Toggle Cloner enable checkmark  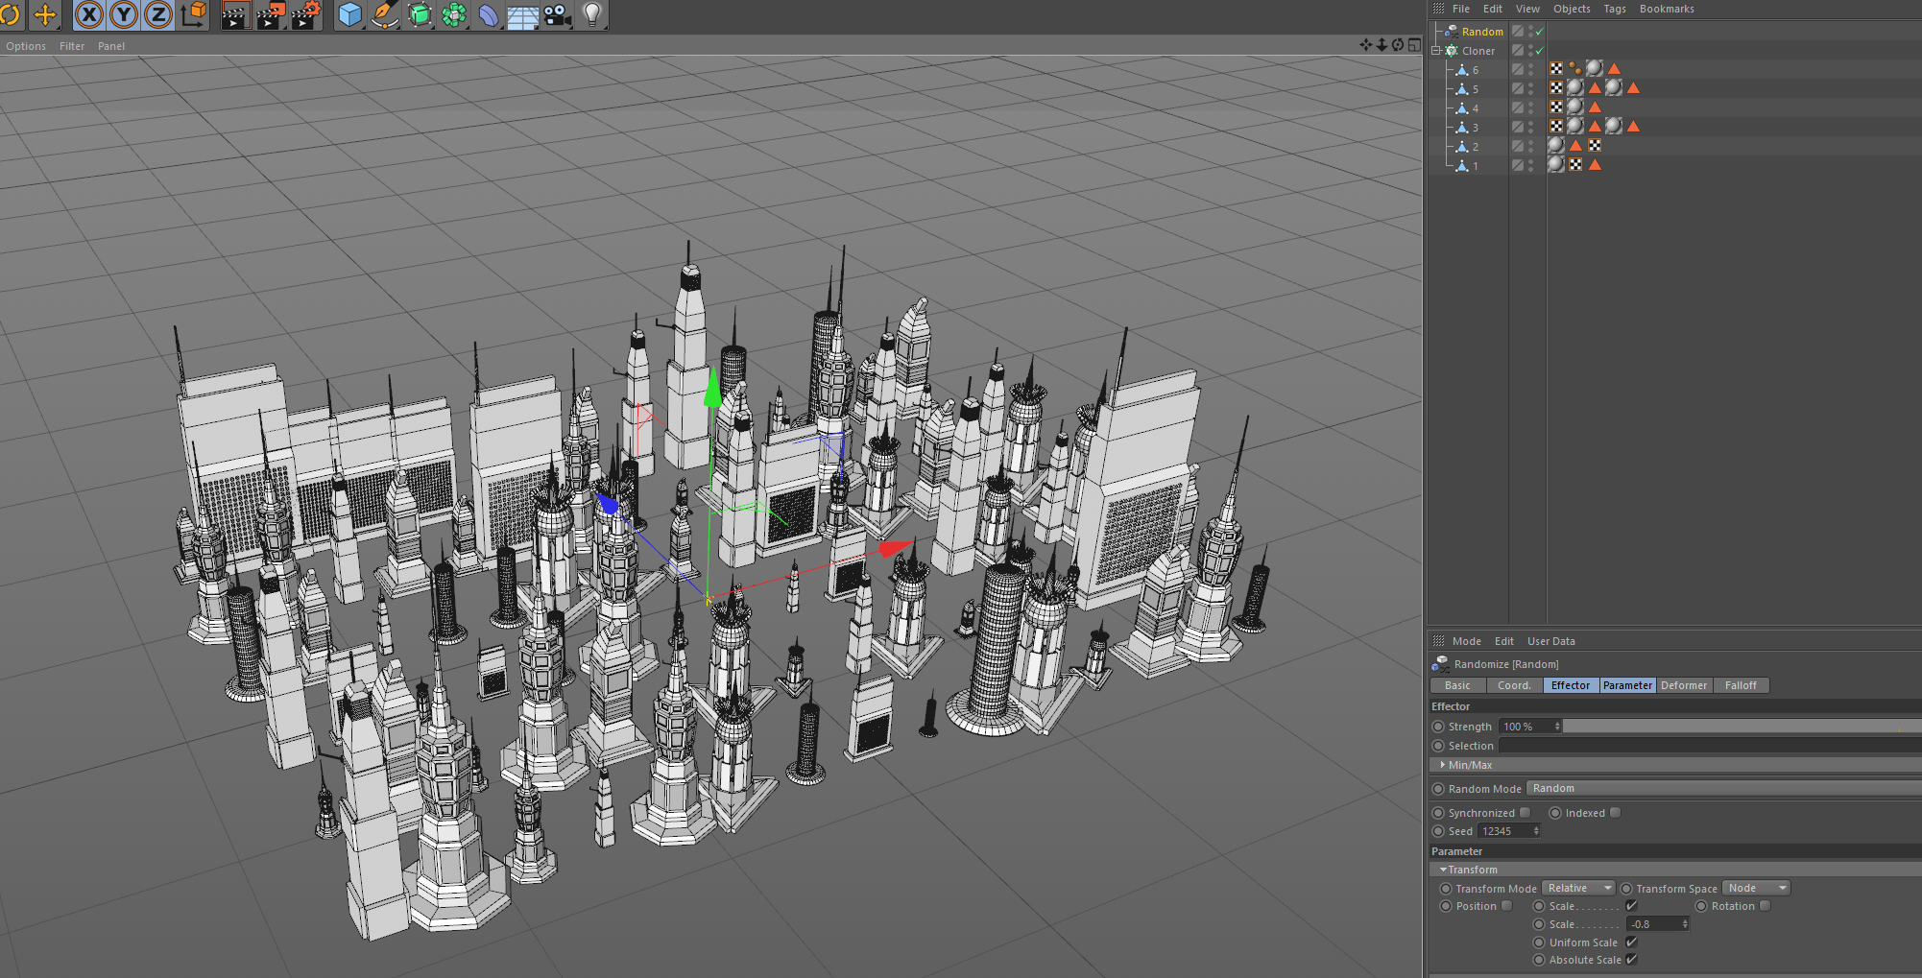1539,51
